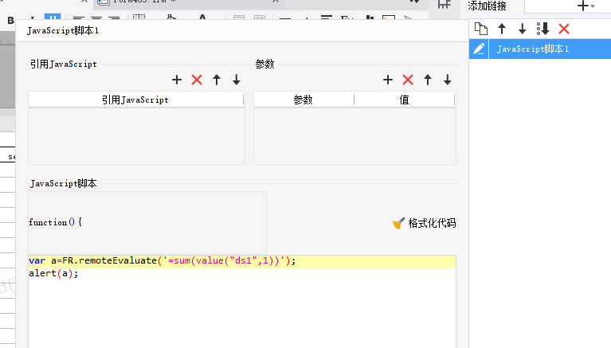This screenshot has height=348, width=611.
Task: Open the add link plus dropdown
Action: click(x=586, y=6)
